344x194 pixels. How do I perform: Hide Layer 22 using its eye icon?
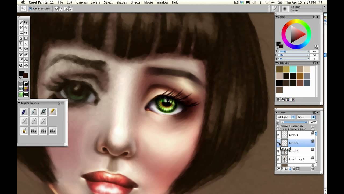tap(278, 143)
